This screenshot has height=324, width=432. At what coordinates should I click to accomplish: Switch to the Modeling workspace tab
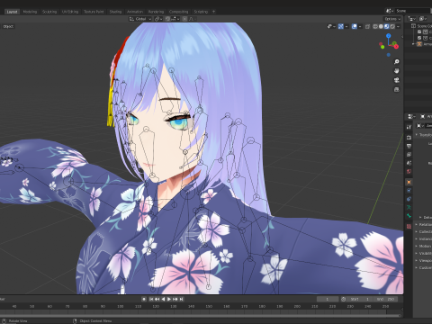(30, 12)
